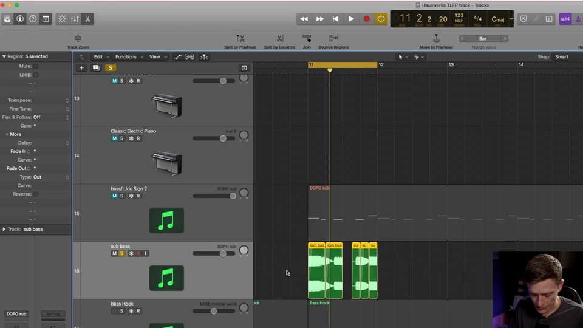
Task: Click Bounce Regions tool
Action: (333, 38)
